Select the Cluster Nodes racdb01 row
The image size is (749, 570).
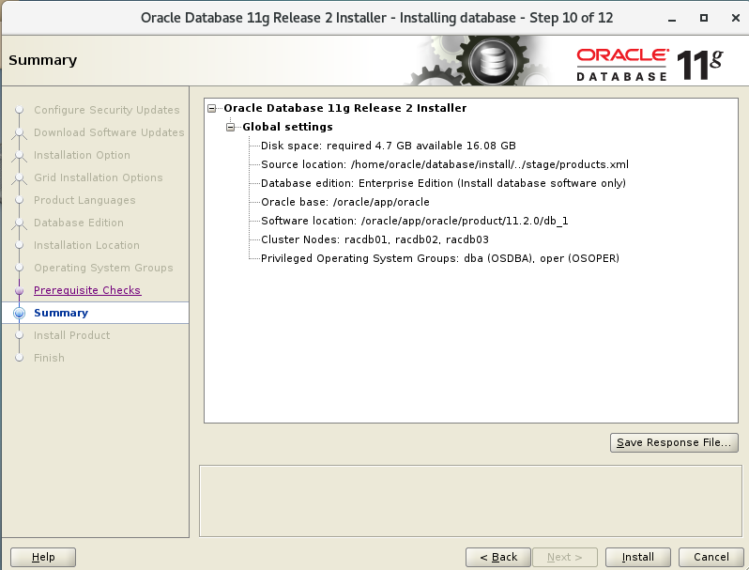pos(374,239)
